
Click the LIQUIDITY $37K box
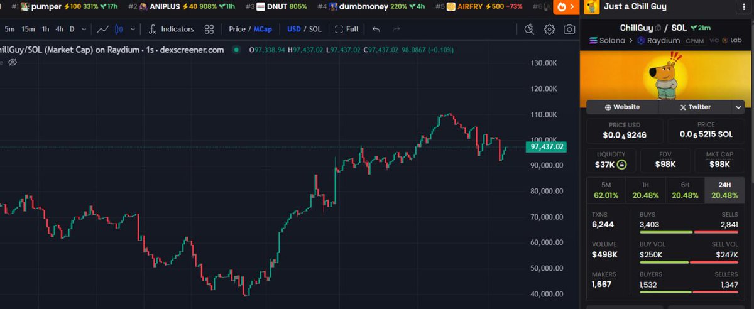tap(611, 161)
